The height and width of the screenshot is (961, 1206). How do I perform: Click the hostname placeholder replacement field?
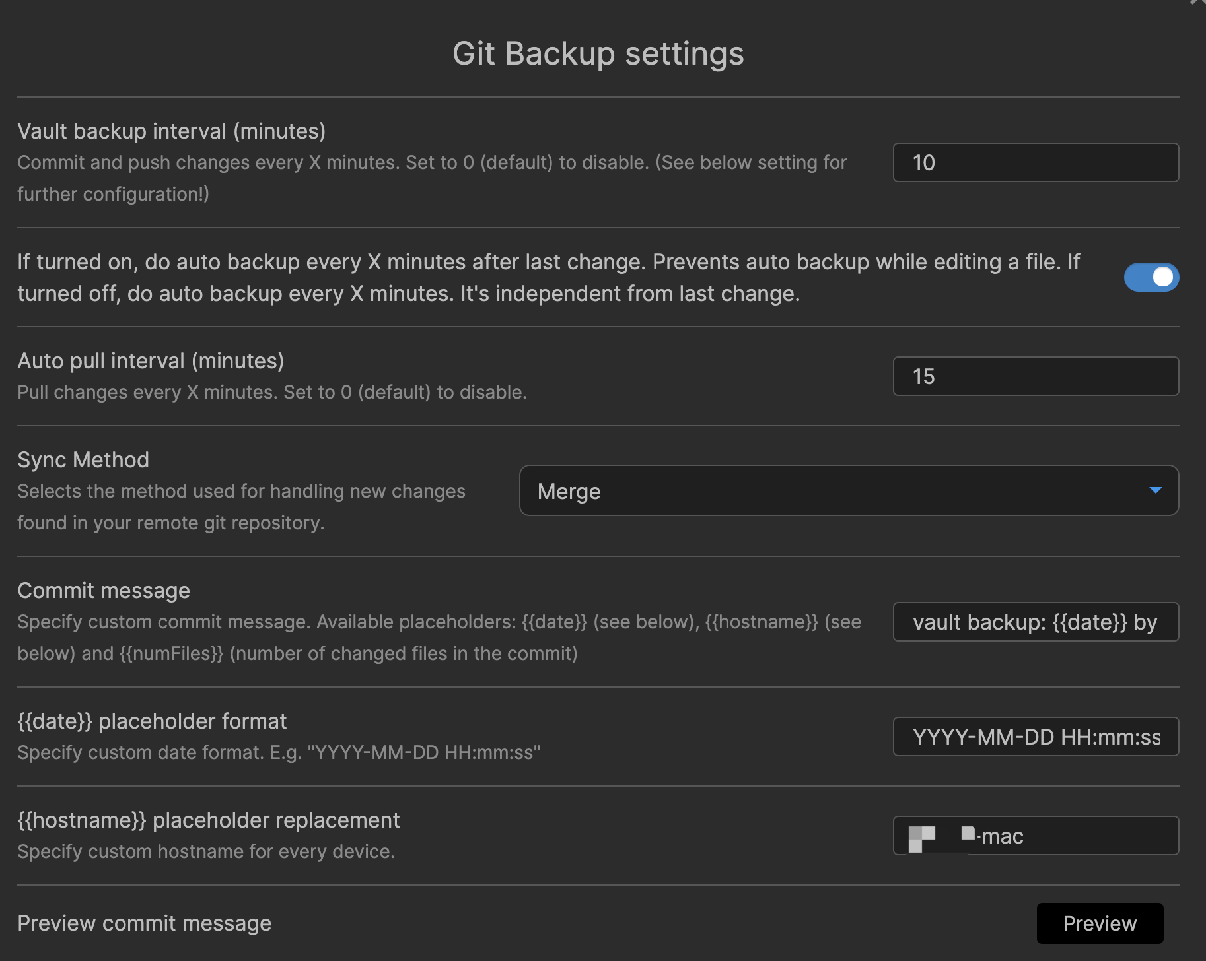[x=1036, y=836]
